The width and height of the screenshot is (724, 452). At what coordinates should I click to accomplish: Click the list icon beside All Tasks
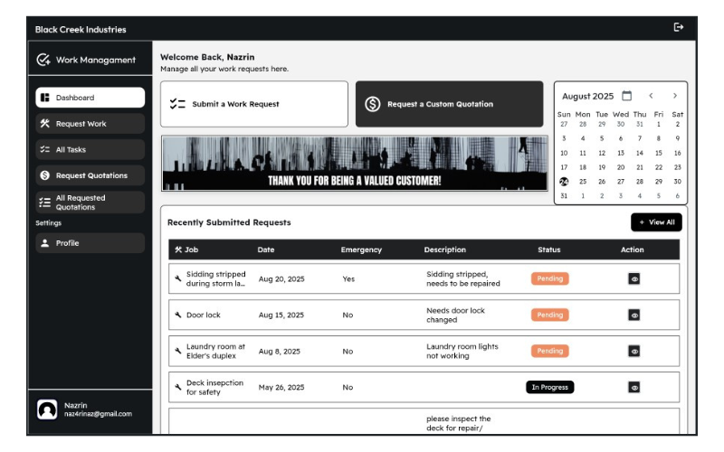tap(44, 149)
